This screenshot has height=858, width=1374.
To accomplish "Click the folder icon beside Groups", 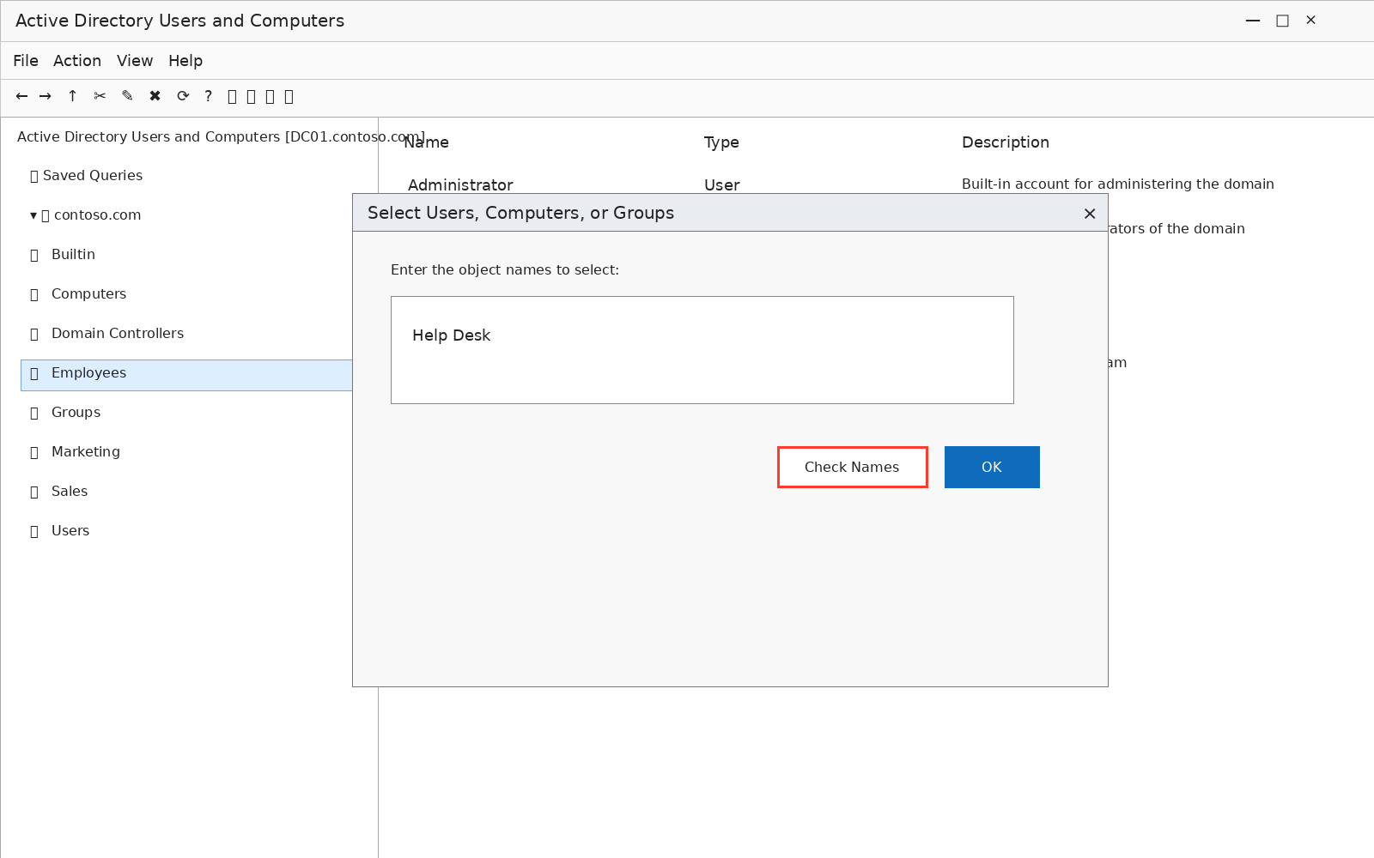I will click(x=34, y=414).
